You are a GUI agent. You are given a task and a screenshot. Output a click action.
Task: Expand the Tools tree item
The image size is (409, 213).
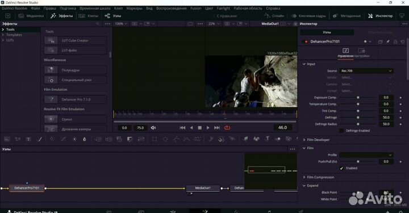pos(3,30)
